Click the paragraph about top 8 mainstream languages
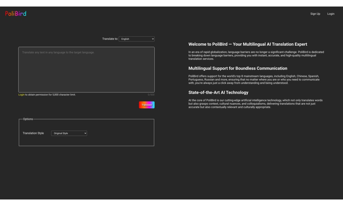Screen dimensions: 343x206 pyautogui.click(x=254, y=79)
